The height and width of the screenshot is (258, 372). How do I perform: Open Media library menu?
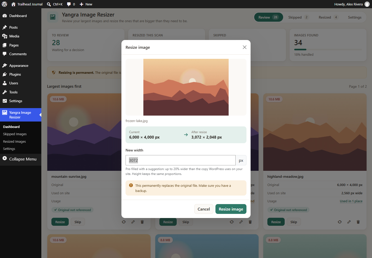click(21, 36)
